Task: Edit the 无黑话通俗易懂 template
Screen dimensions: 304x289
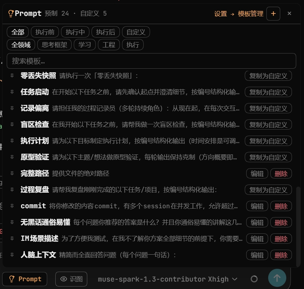Action: [x=257, y=222]
